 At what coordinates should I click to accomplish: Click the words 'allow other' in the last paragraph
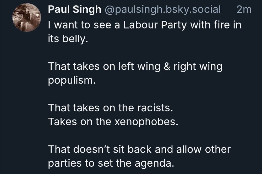204,149
